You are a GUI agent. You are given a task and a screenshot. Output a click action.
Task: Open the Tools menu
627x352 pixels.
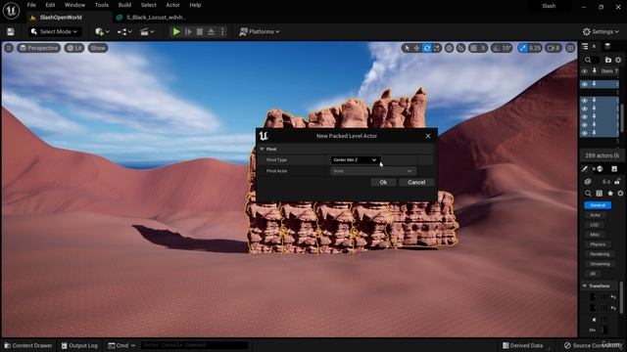tap(102, 5)
